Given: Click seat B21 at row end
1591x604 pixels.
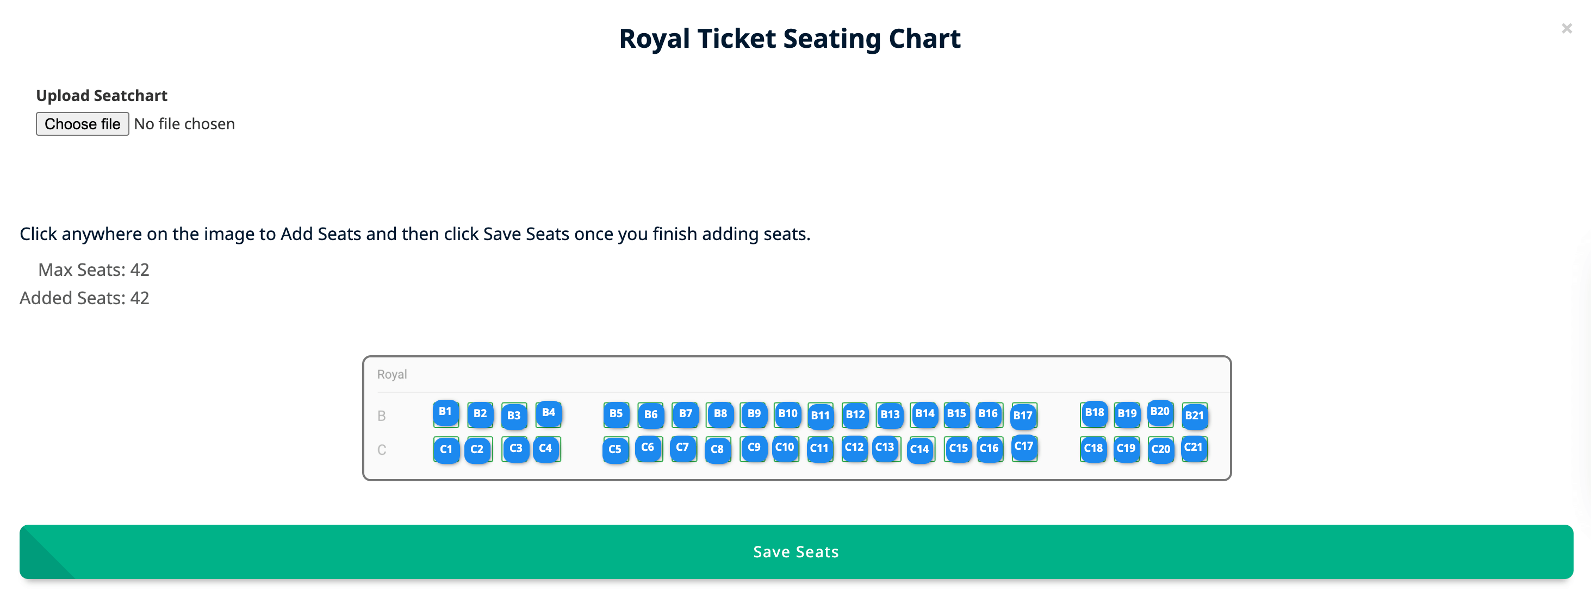Looking at the screenshot, I should [x=1195, y=417].
